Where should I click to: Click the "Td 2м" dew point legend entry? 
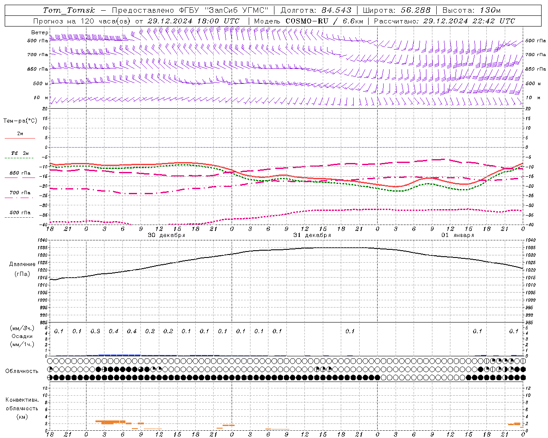point(20,153)
